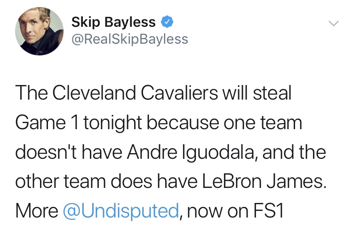Click the blue verified checkmark badge
Image resolution: width=353 pixels, height=241 pixels.
167,22
